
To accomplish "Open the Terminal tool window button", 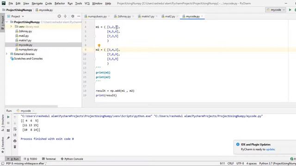I will [49, 159].
